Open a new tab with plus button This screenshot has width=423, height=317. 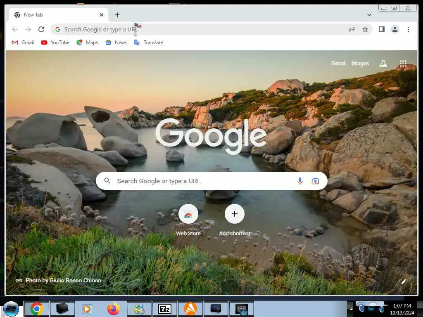[117, 15]
